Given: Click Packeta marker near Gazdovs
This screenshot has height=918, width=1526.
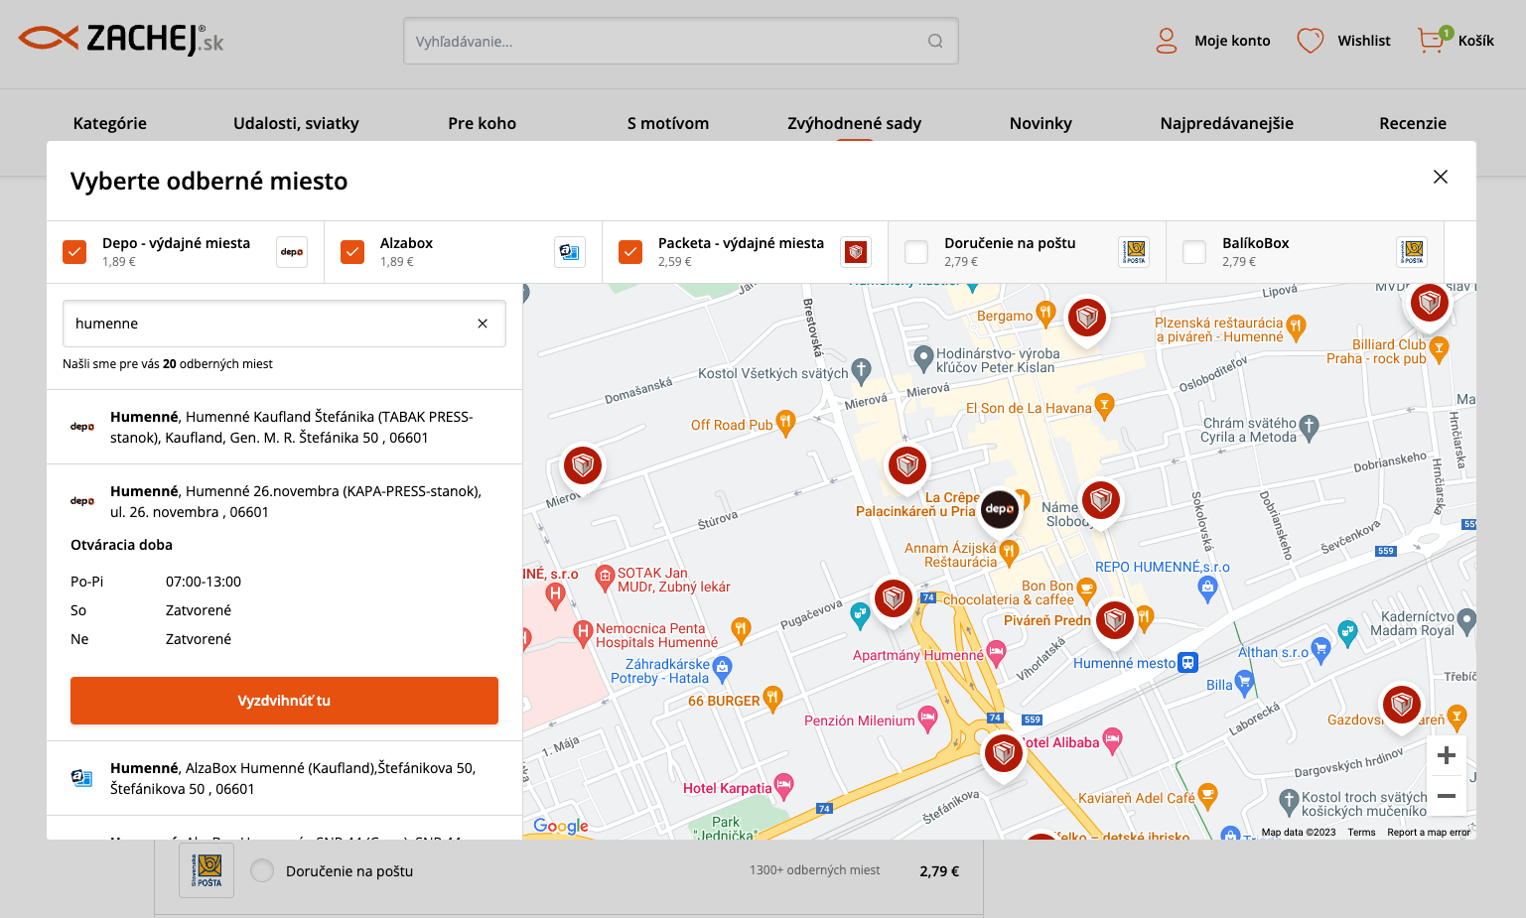Looking at the screenshot, I should [x=1402, y=705].
